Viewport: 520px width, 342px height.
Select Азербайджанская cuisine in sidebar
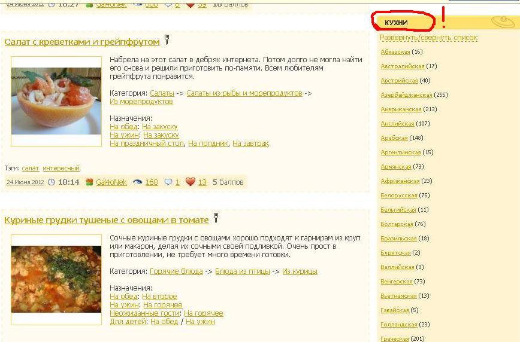click(406, 95)
